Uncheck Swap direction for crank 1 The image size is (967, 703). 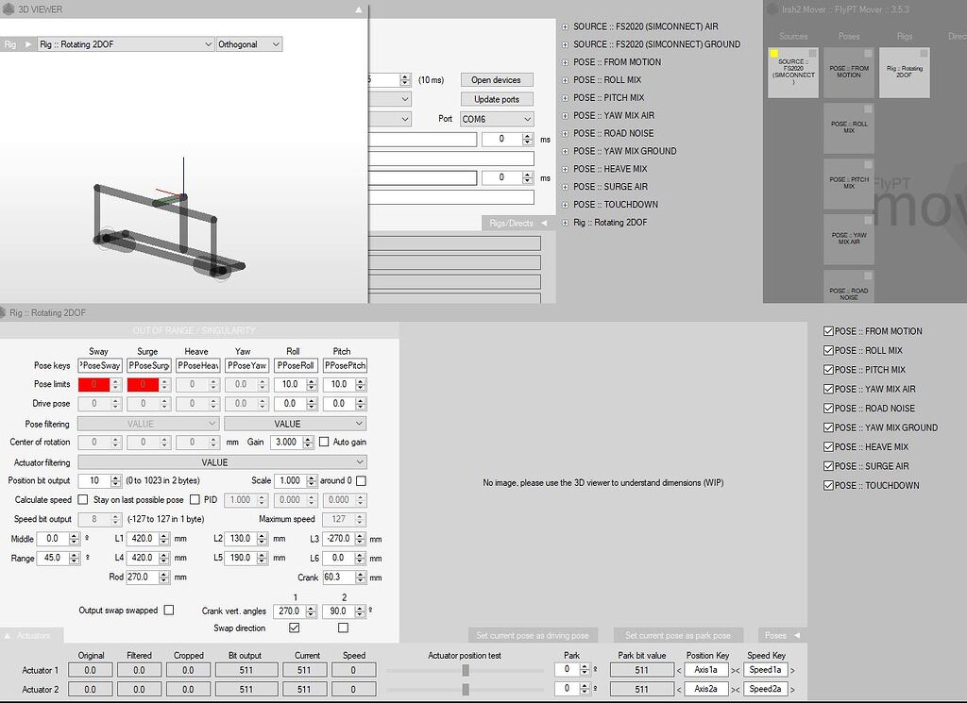(x=293, y=628)
